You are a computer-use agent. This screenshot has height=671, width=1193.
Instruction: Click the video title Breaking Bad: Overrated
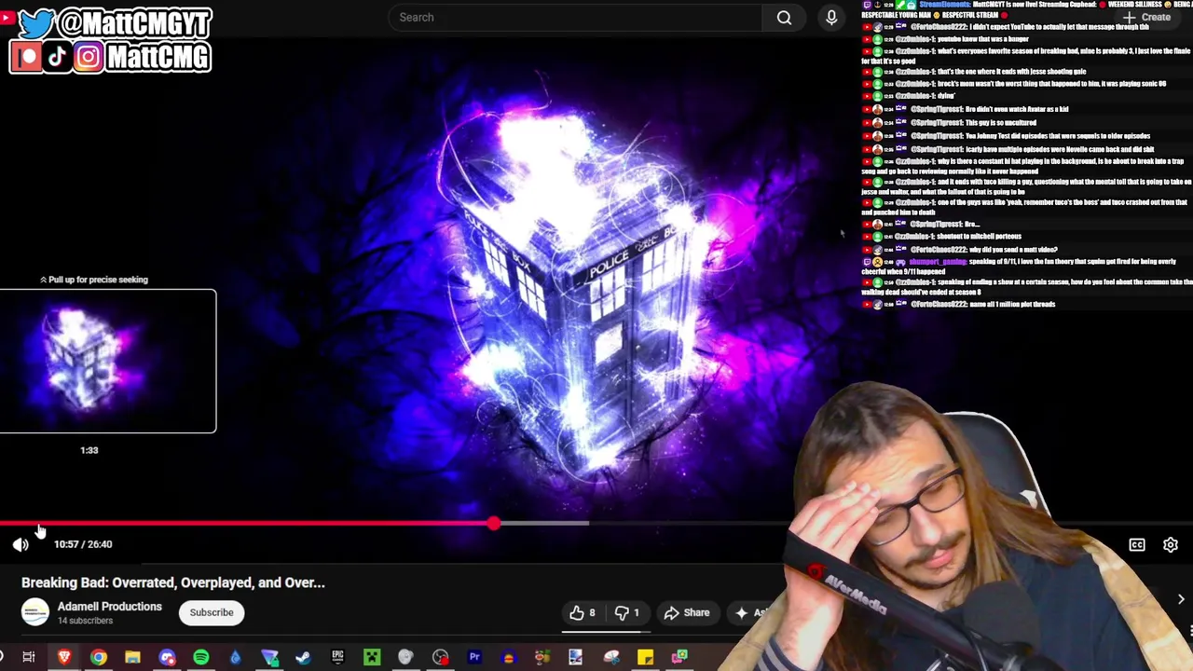point(173,582)
